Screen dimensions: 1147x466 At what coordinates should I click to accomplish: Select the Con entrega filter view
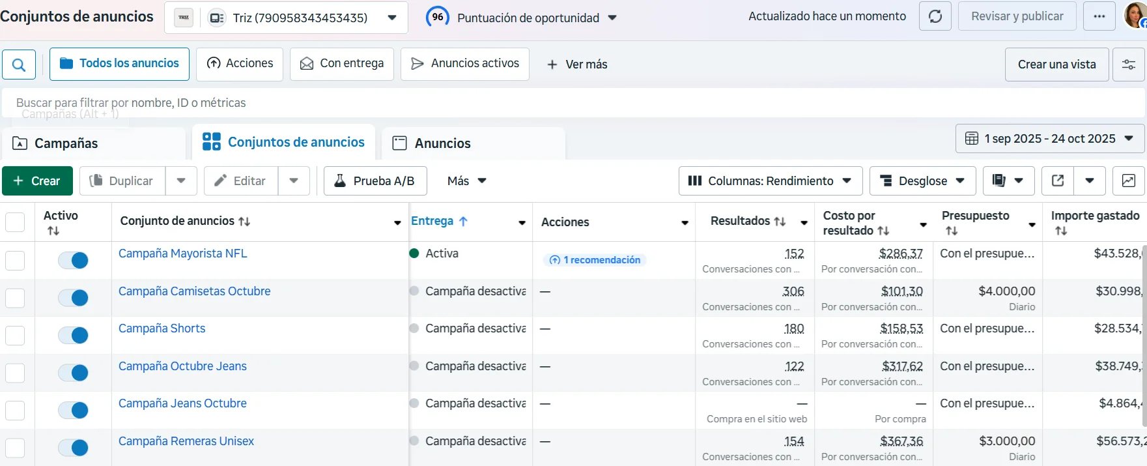[342, 64]
